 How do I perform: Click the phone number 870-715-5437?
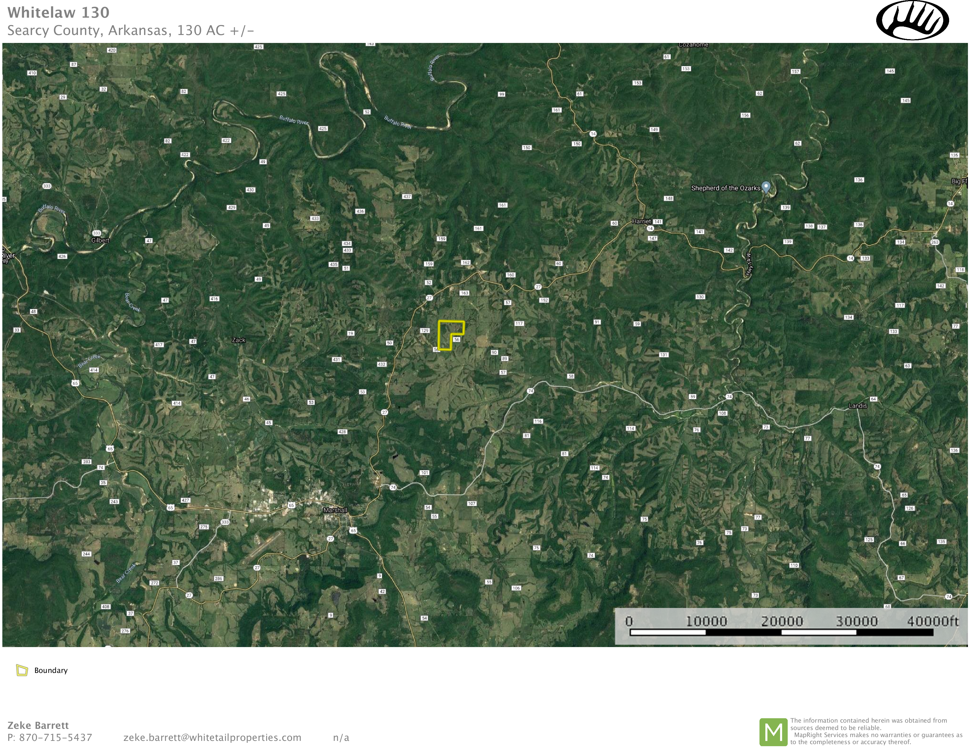point(55,738)
